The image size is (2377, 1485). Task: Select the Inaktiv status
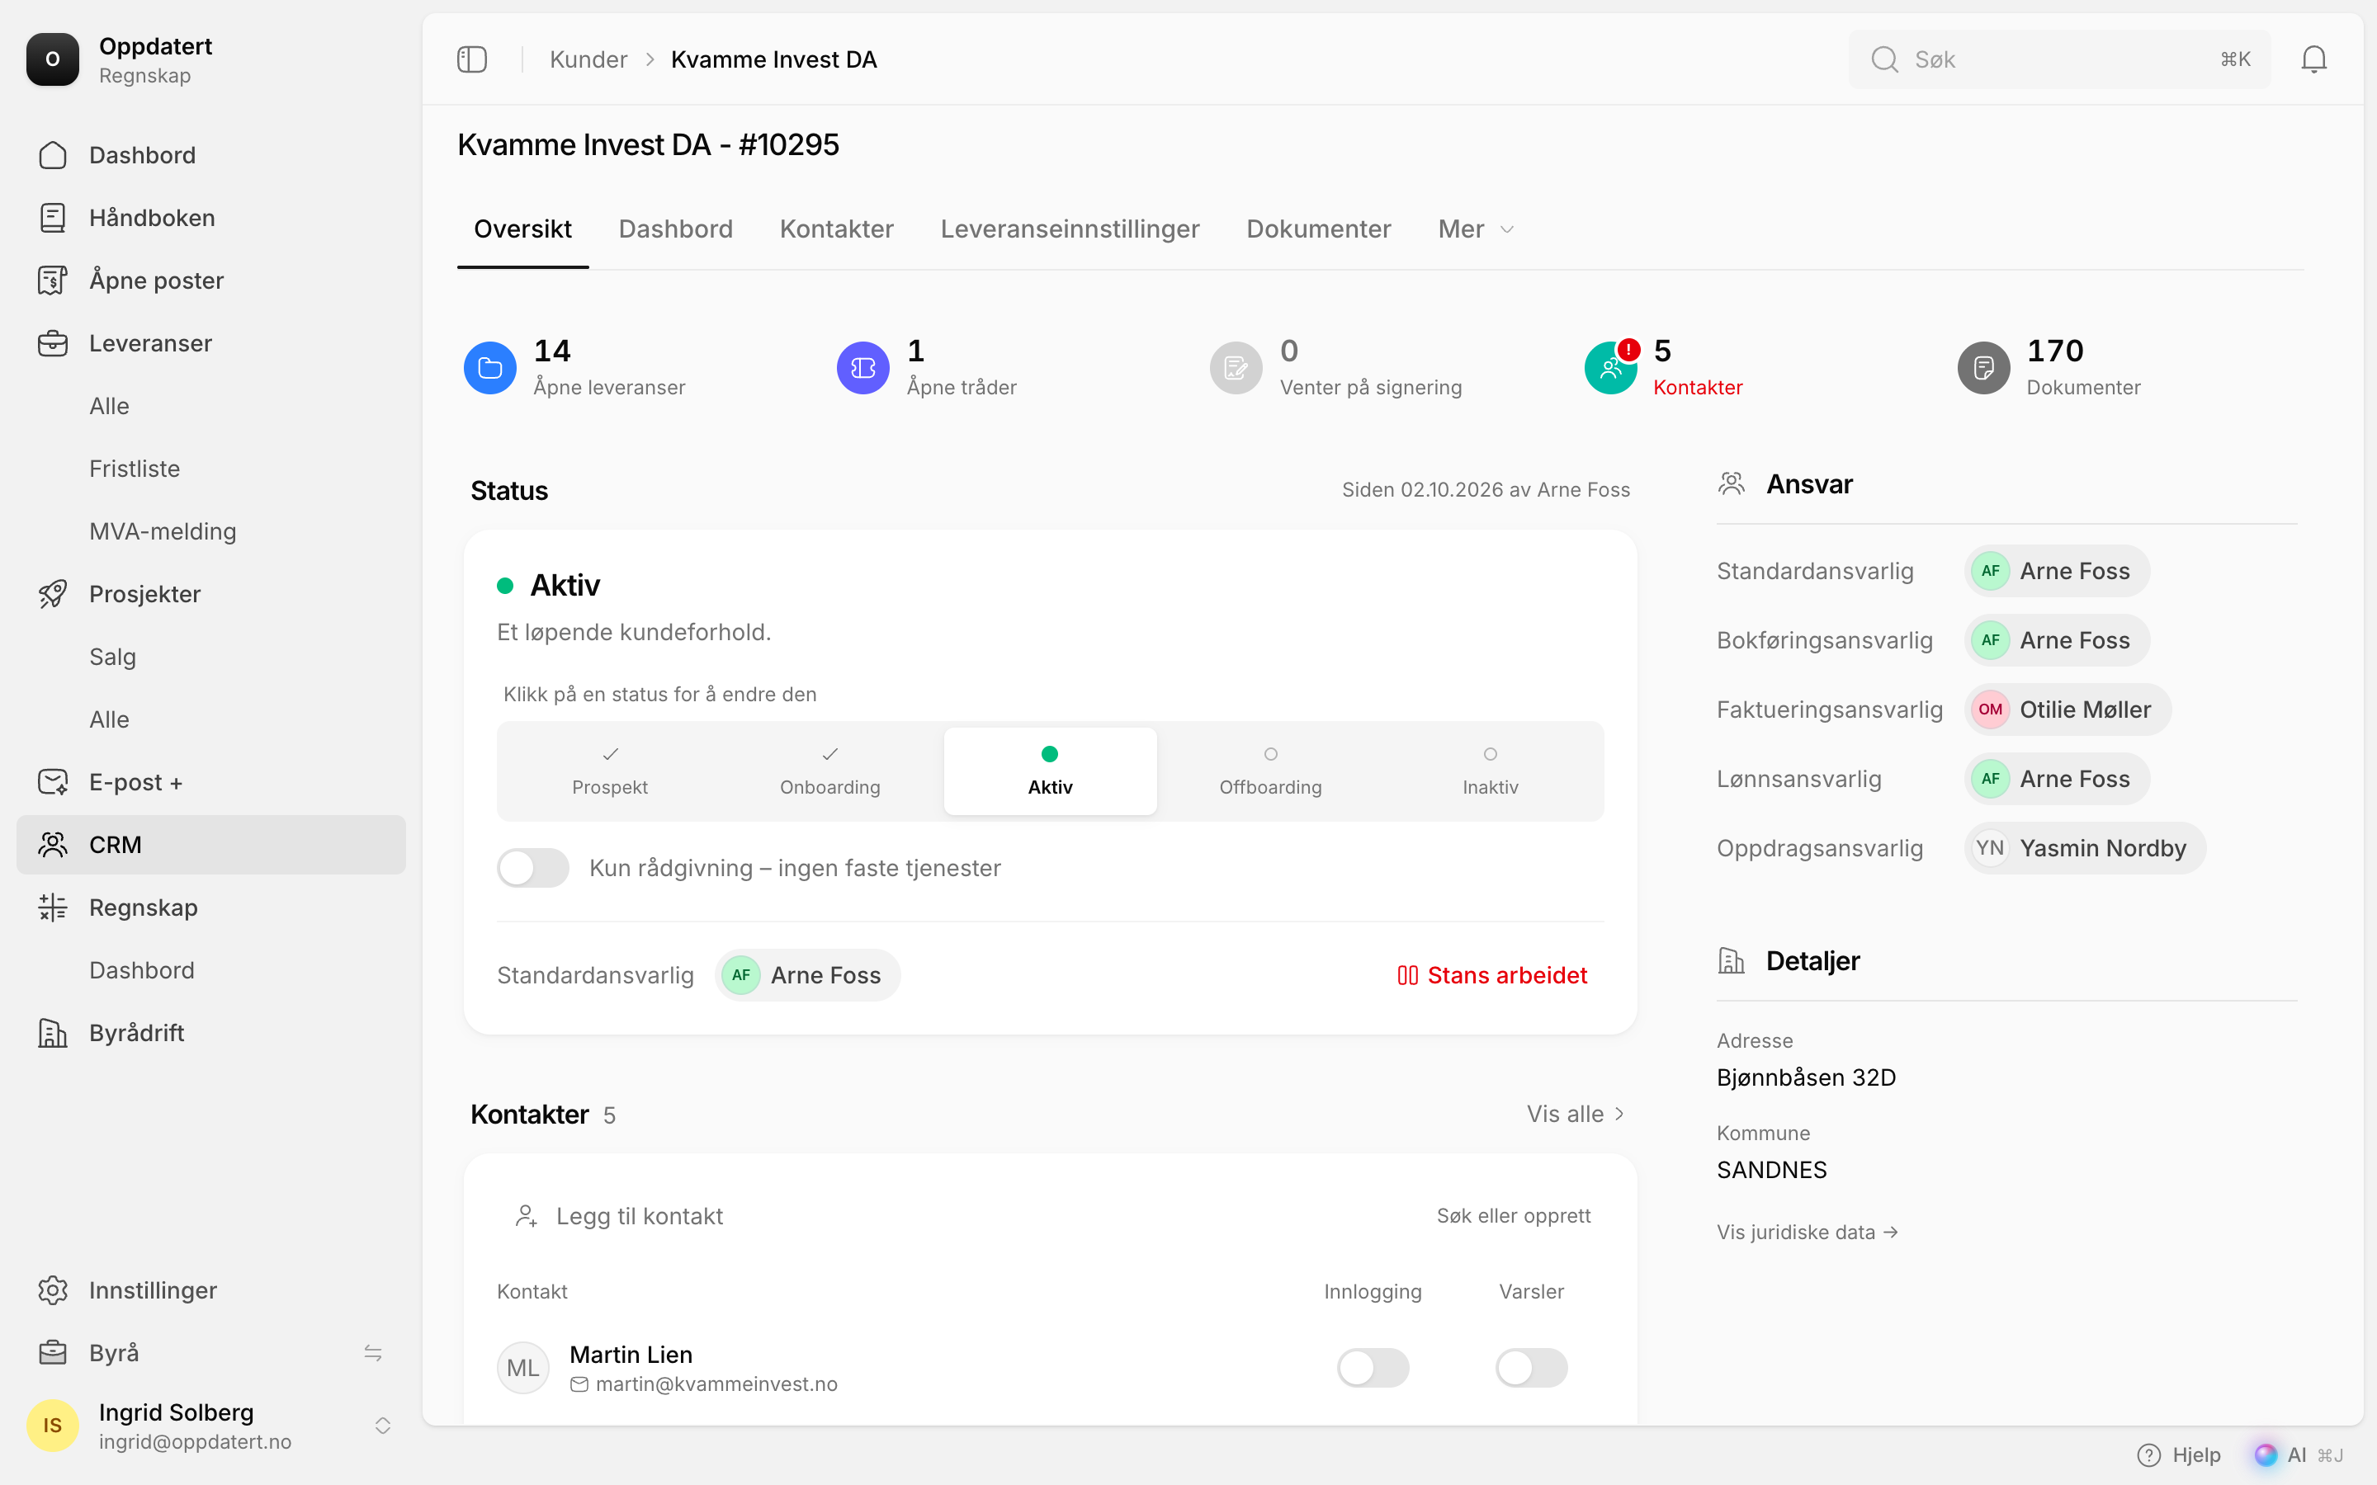[x=1490, y=771]
